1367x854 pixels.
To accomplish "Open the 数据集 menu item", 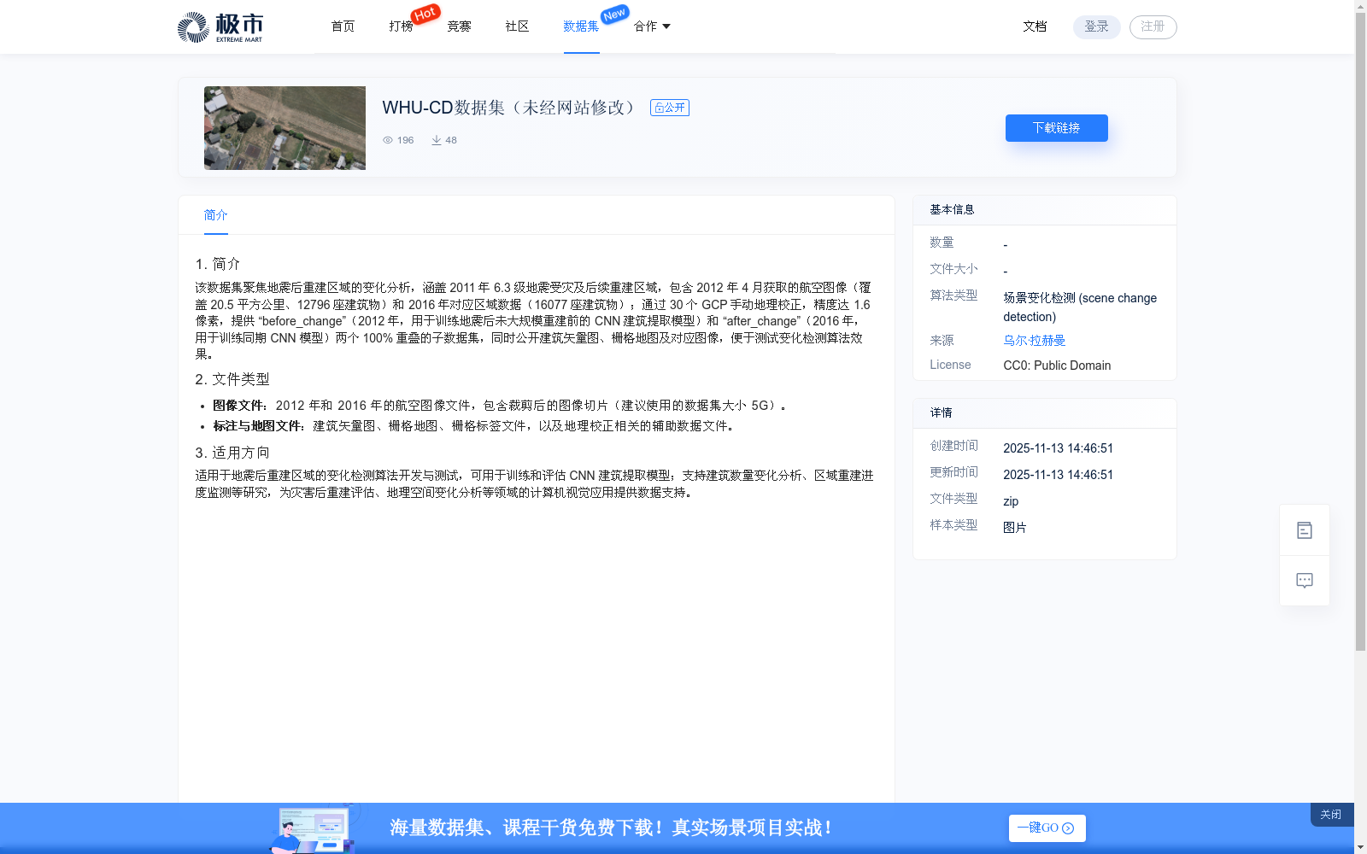I will [581, 26].
